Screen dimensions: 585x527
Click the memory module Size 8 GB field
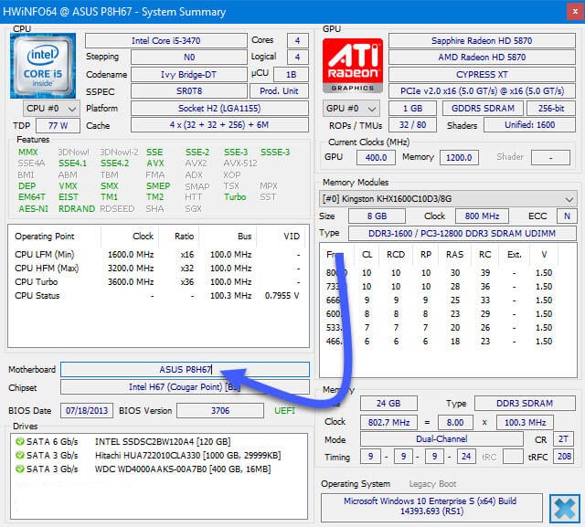pos(377,216)
